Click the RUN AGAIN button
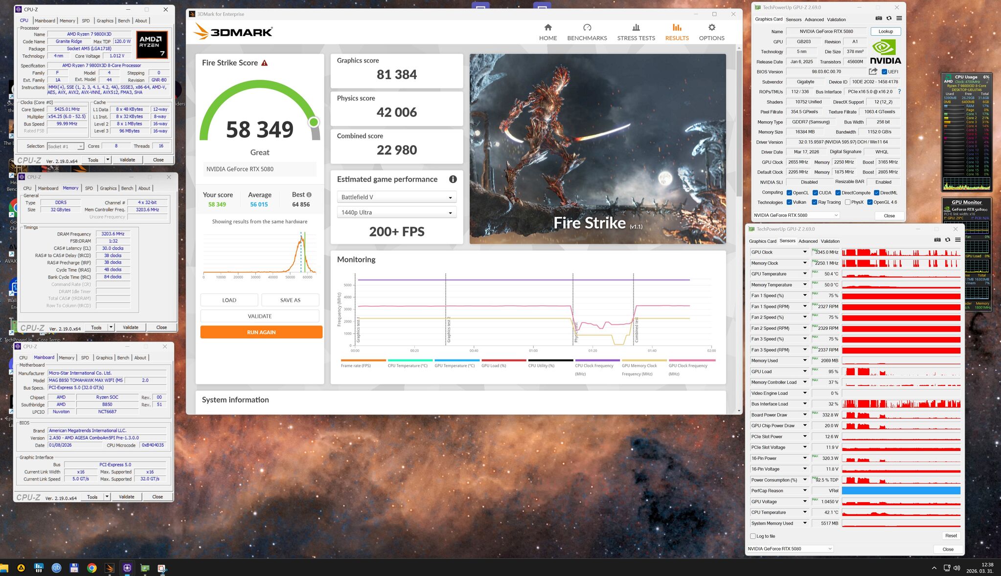This screenshot has width=1001, height=576. click(x=261, y=332)
